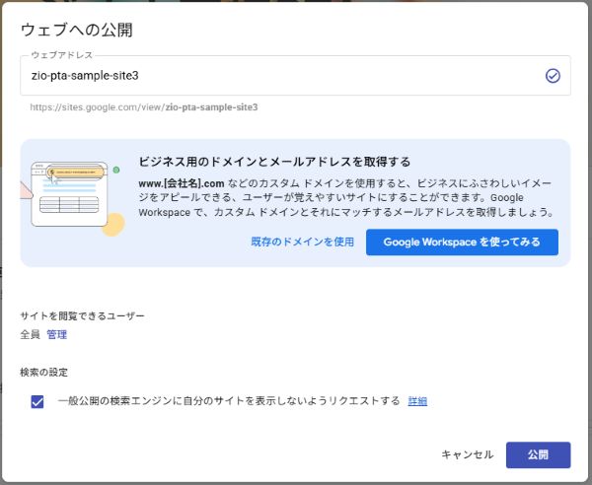
Task: Click the 公開 button to publish
Action: (538, 454)
